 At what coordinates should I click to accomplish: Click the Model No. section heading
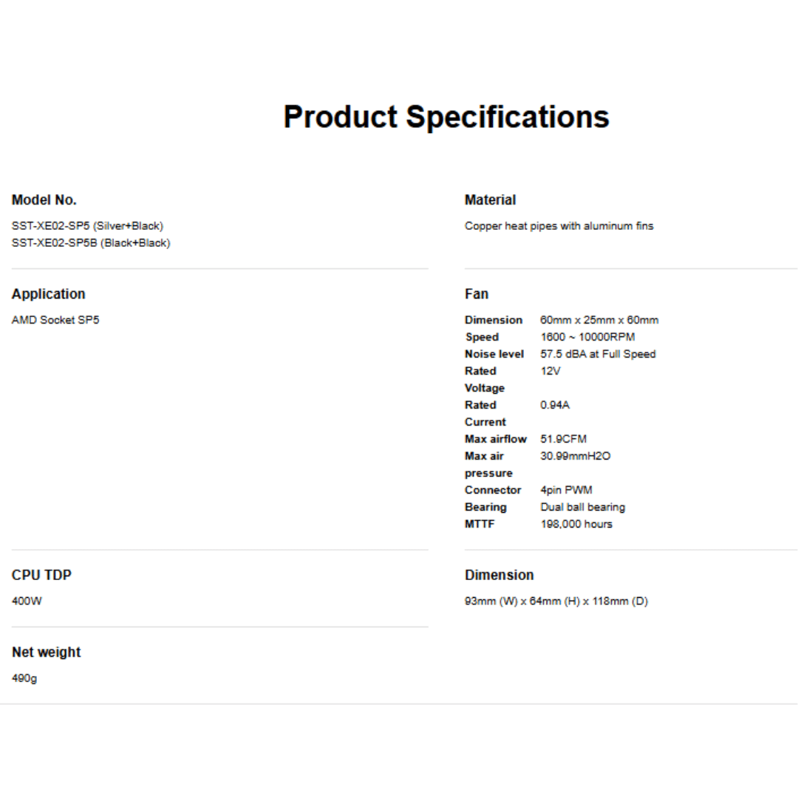pyautogui.click(x=44, y=200)
